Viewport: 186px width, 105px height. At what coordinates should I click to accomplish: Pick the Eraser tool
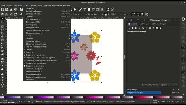coord(2,80)
